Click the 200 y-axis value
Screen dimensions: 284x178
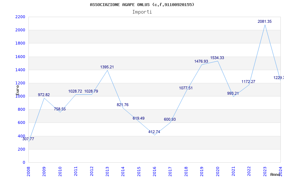(x=22, y=149)
